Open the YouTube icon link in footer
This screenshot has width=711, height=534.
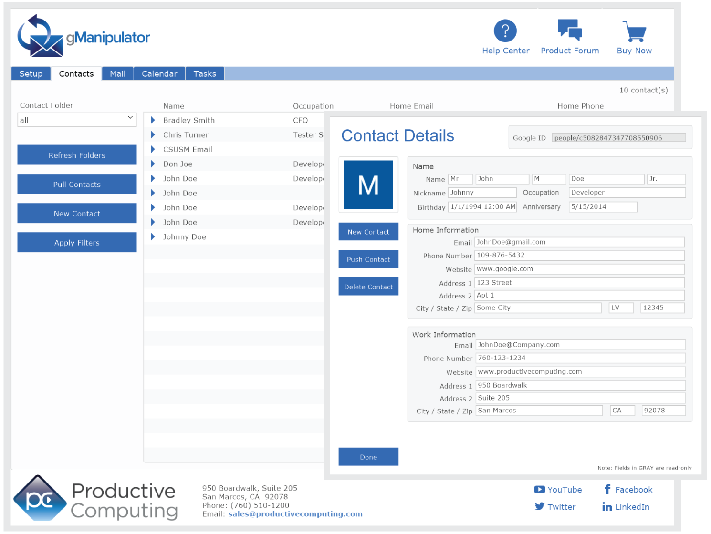tap(539, 490)
